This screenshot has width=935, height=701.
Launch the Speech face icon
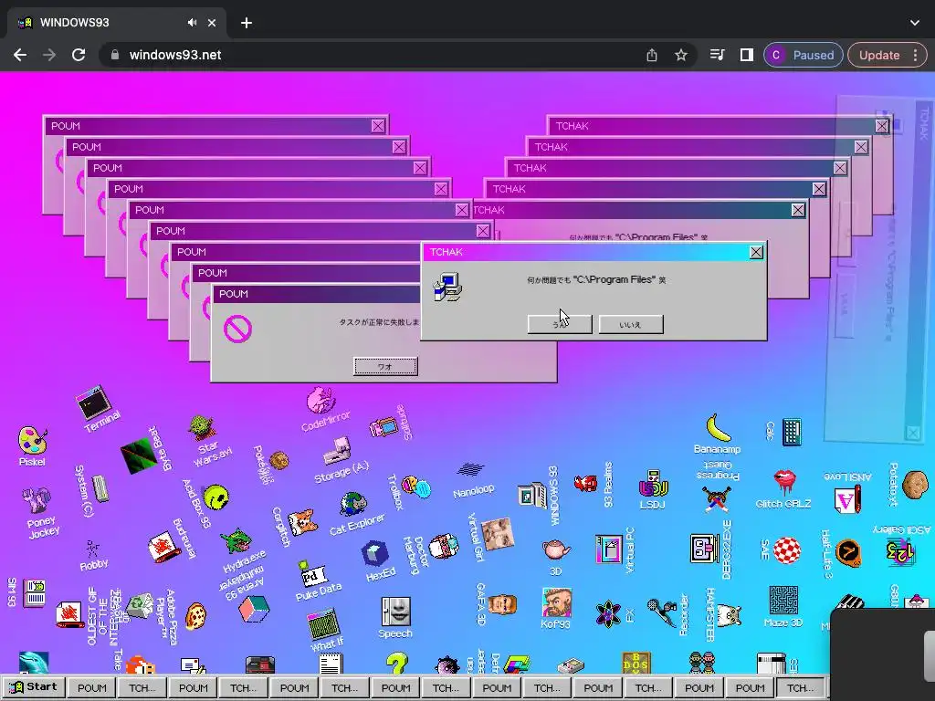point(396,611)
